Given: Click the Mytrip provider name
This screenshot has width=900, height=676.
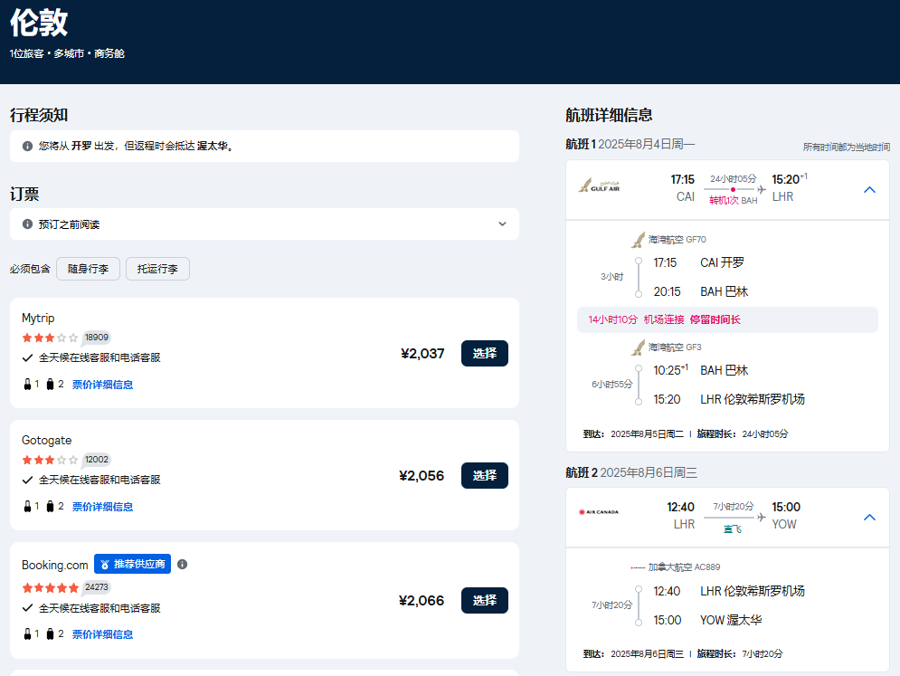Looking at the screenshot, I should coord(38,319).
